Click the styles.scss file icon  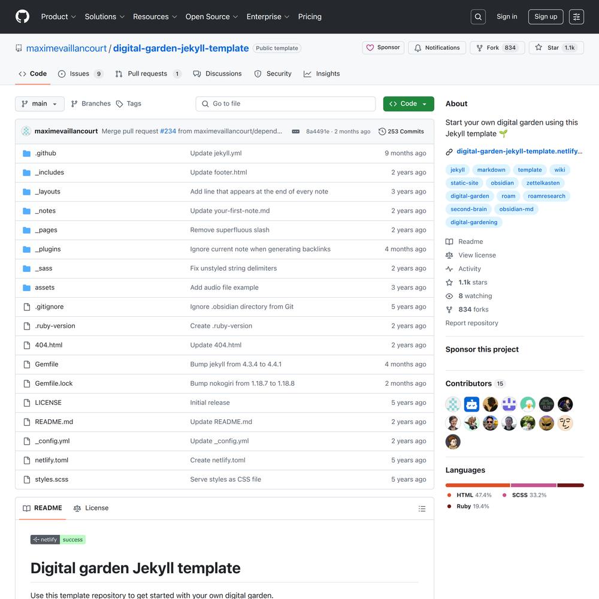pos(27,479)
